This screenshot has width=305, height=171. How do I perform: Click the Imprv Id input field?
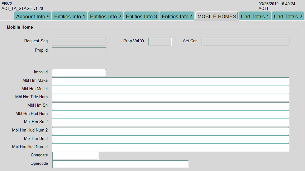tap(79, 73)
